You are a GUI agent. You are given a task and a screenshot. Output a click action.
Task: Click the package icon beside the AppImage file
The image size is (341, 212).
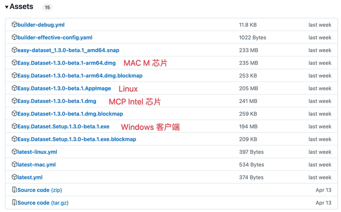[14, 88]
